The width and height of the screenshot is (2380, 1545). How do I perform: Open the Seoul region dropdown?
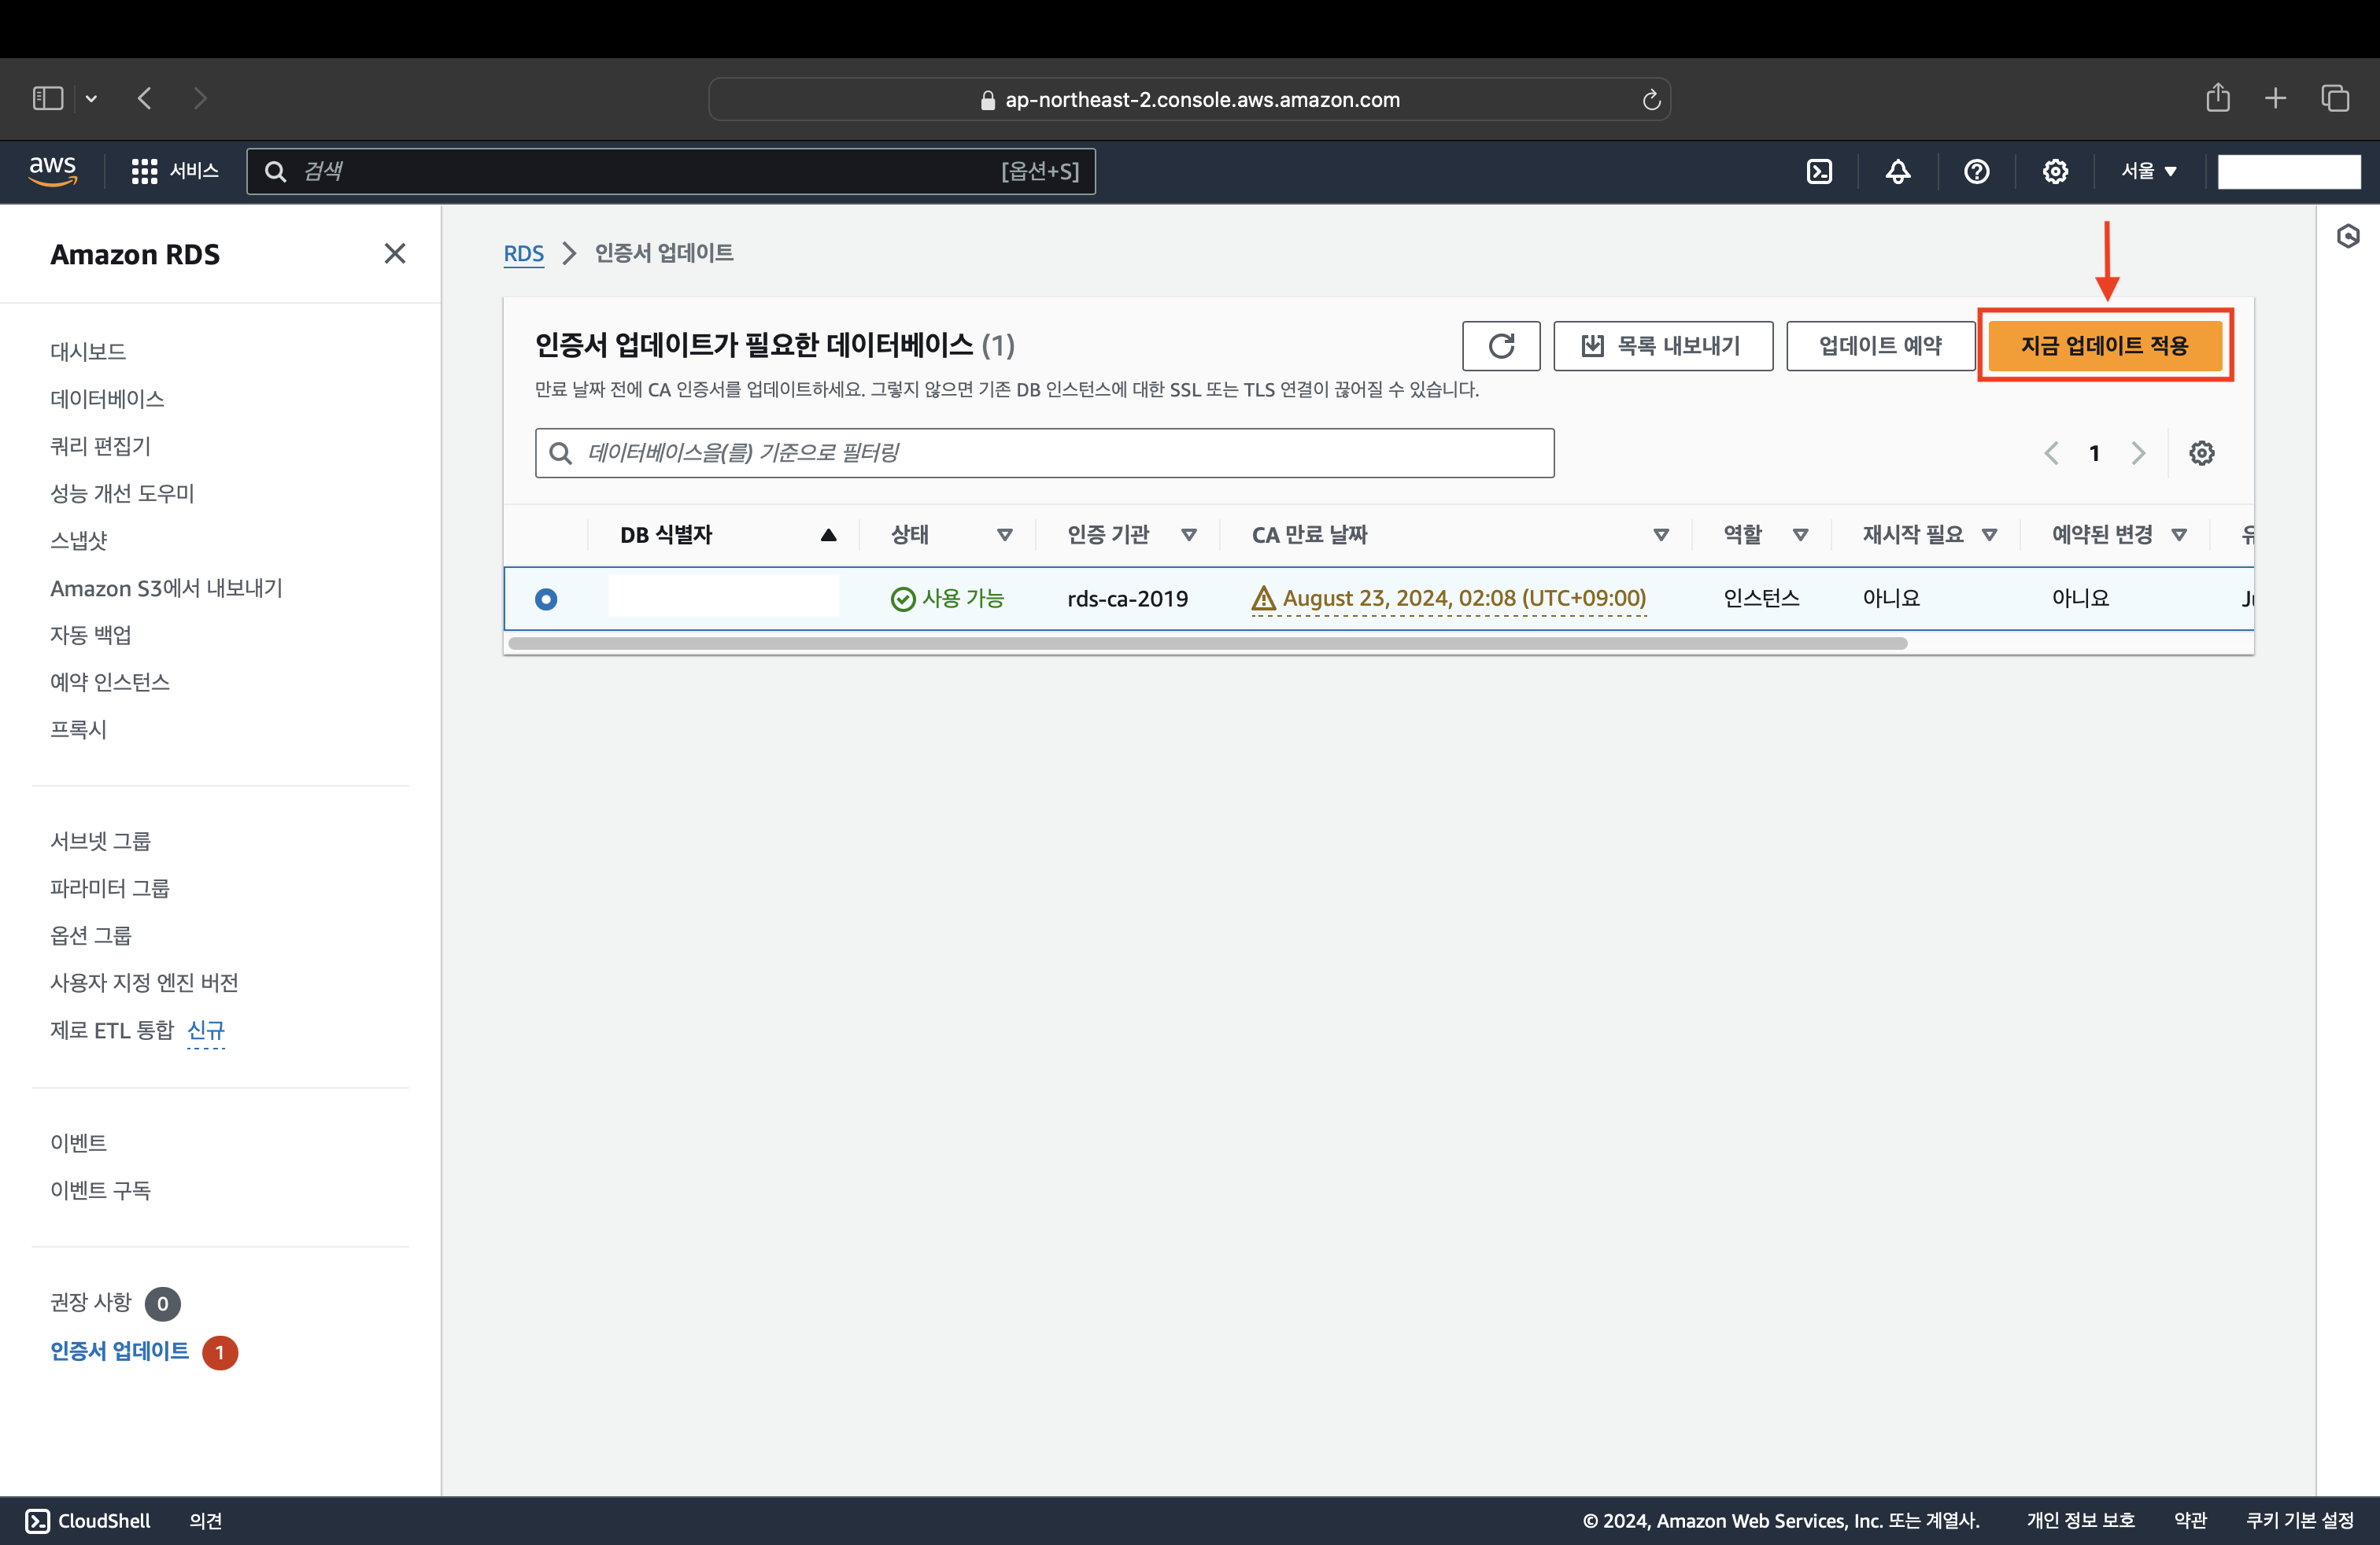[x=2148, y=171]
